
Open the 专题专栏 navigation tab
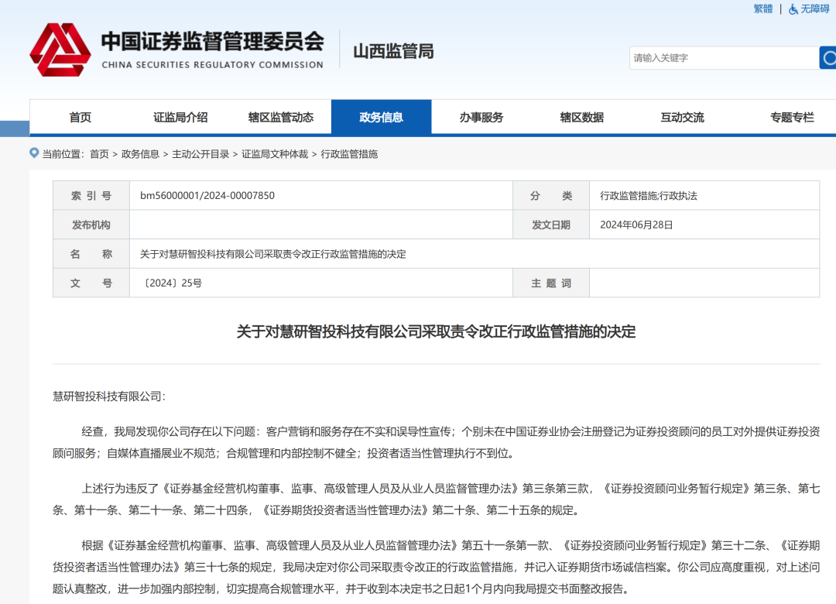(792, 118)
